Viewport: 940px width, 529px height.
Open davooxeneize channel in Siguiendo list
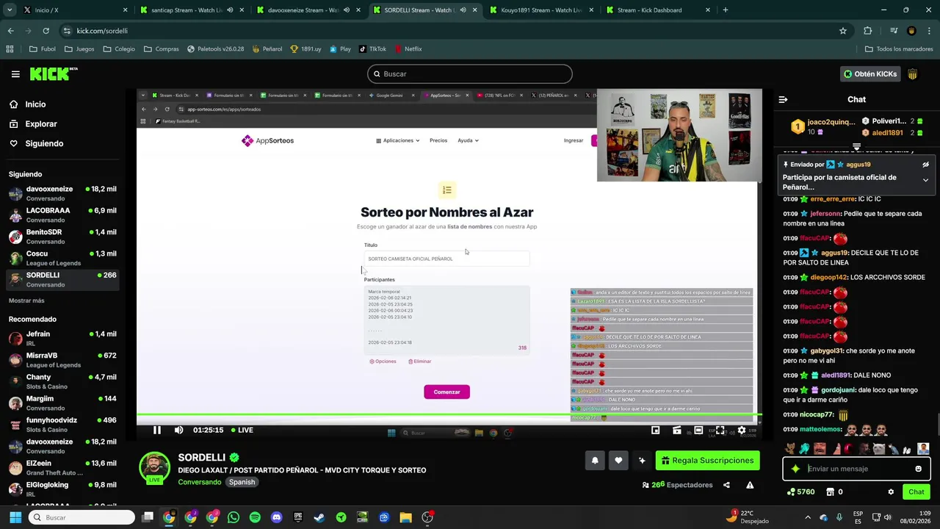tap(62, 194)
